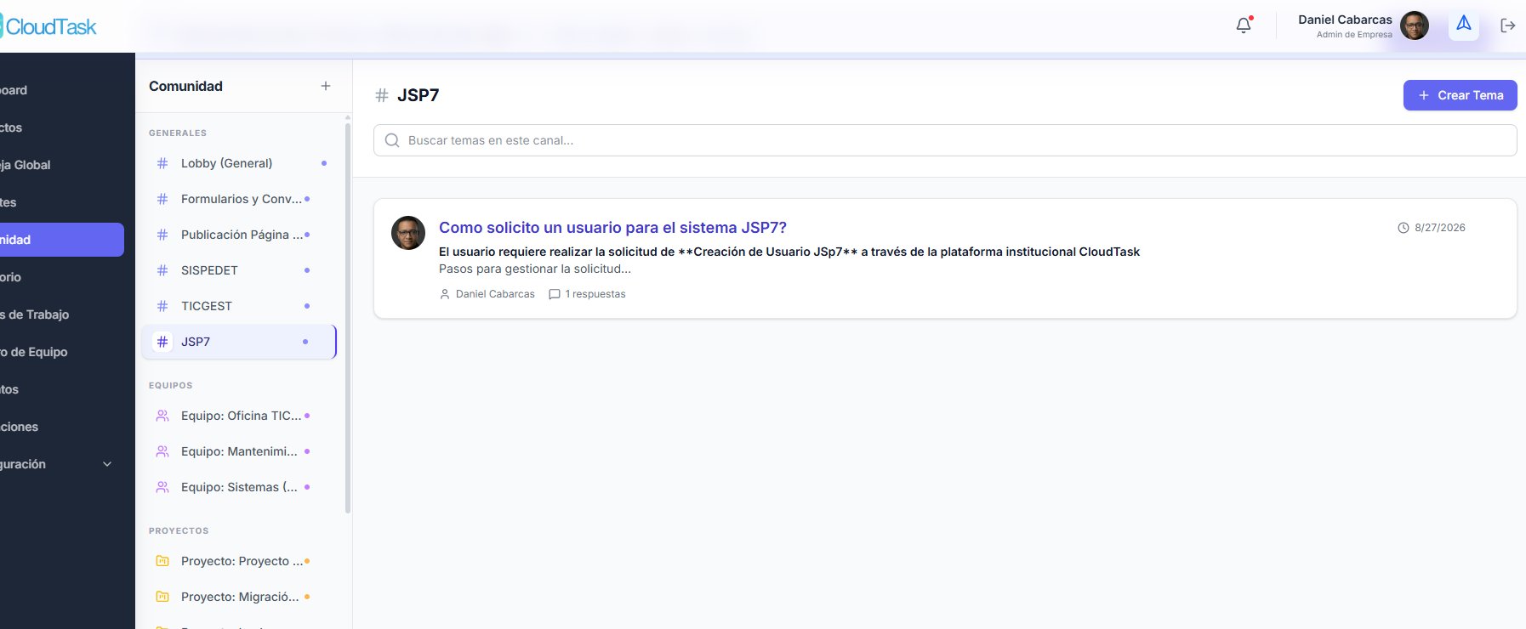1526x629 pixels.
Task: Click the team icon for Equipo: Oficina TIC
Action: (x=162, y=416)
